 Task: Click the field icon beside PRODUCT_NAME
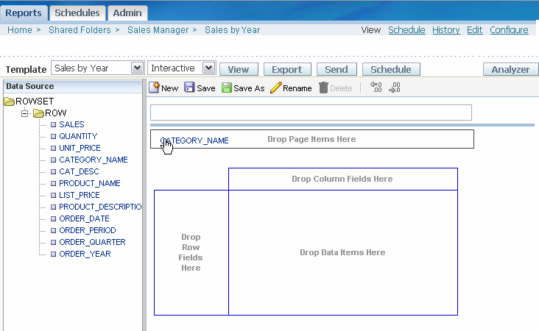click(x=53, y=183)
